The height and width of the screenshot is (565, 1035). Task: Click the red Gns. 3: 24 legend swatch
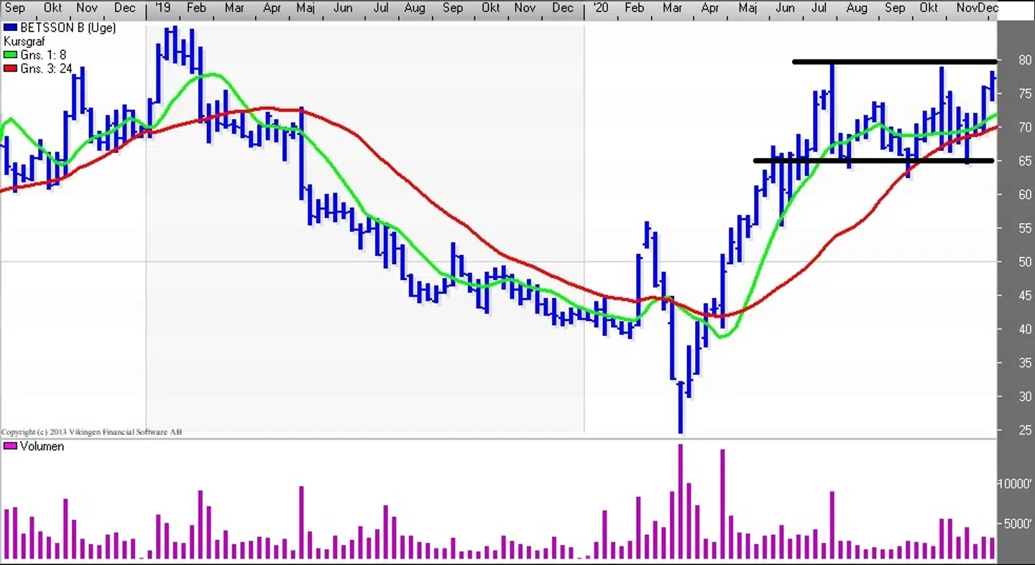(x=10, y=69)
